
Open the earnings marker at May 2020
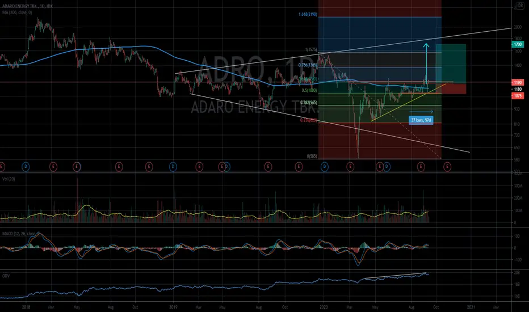[x=380, y=166]
